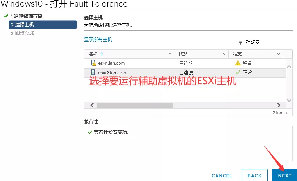
Task: Click the compatibility check success checkmark
Action: pos(90,132)
